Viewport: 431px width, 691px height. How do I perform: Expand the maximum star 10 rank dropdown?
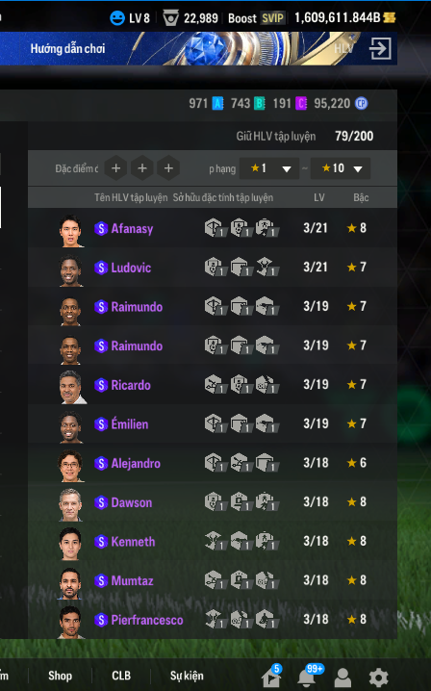(x=341, y=168)
